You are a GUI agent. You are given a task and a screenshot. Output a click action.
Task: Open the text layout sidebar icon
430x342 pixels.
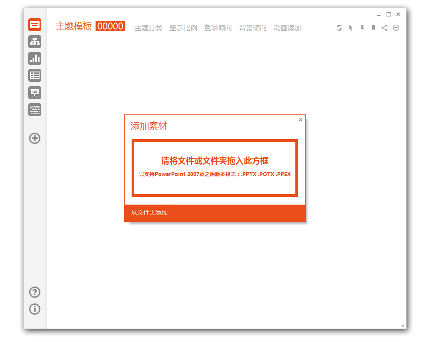[x=35, y=110]
